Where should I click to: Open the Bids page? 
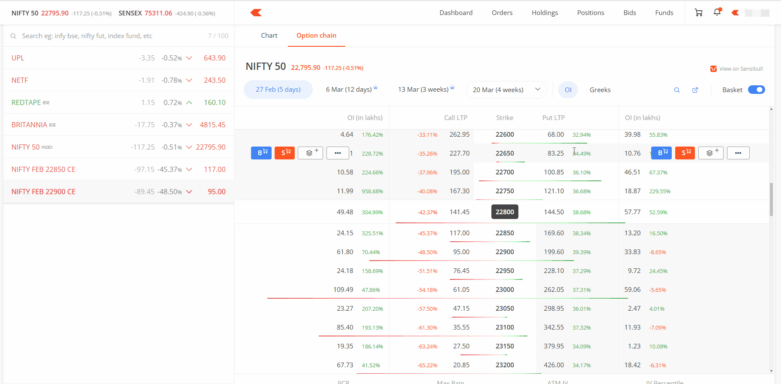[630, 13]
